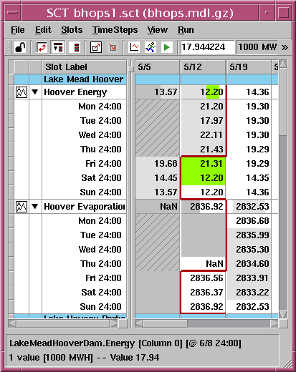Toggle the aggregation rows toolbar icon
This screenshot has width=296, height=372.
pyautogui.click(x=58, y=47)
